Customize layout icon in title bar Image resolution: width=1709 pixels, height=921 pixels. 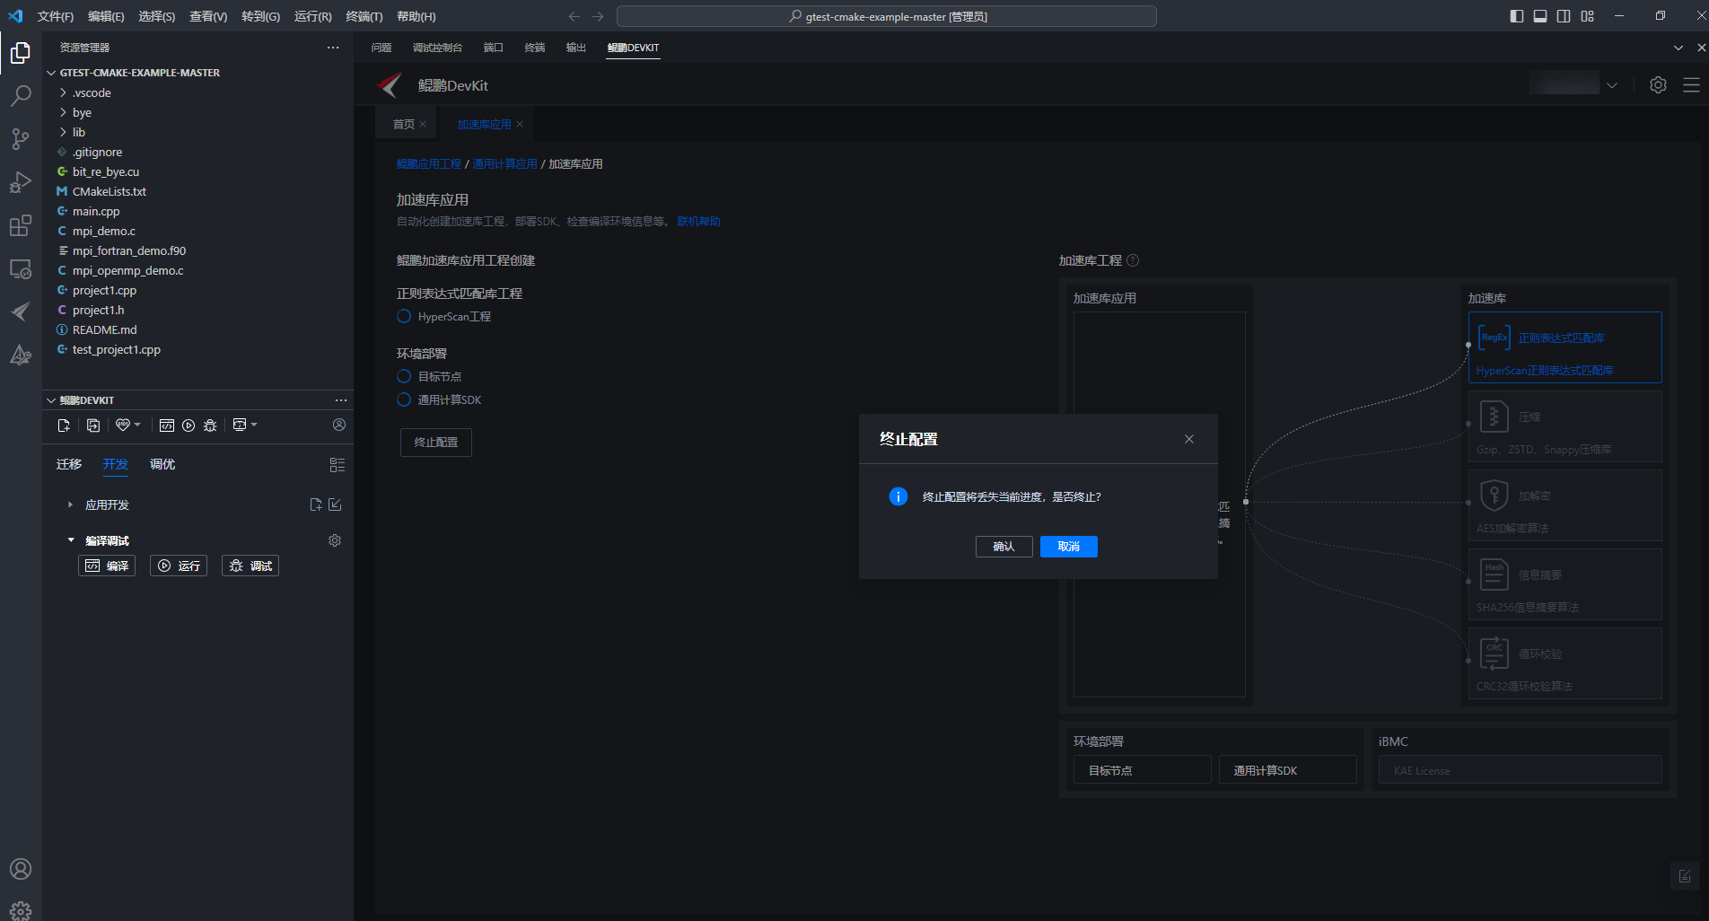pos(1587,16)
